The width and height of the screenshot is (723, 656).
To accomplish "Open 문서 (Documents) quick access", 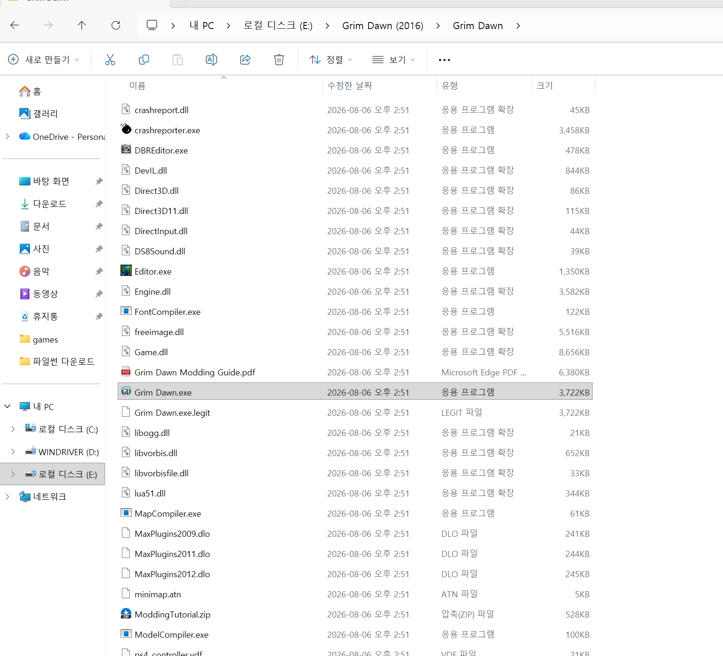I will point(34,226).
